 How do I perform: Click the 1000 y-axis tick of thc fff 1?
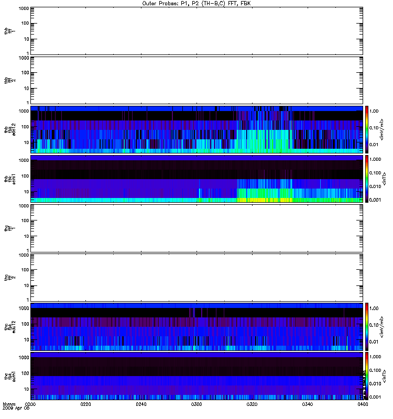24,206
